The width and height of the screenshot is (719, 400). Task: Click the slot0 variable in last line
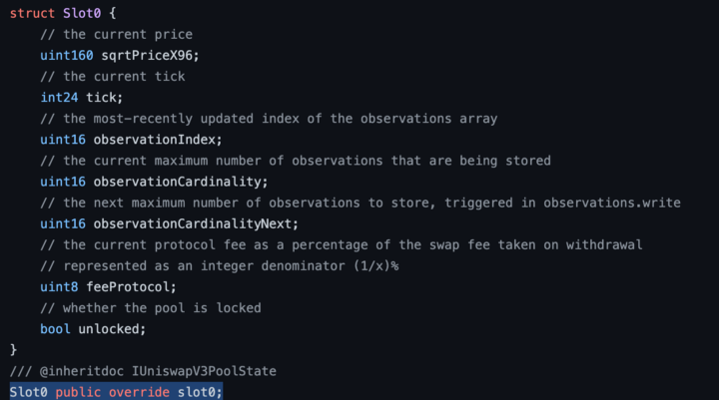click(x=202, y=391)
